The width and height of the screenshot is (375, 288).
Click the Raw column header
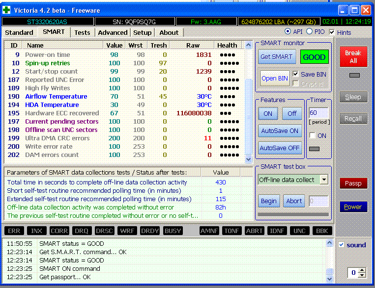193,45
